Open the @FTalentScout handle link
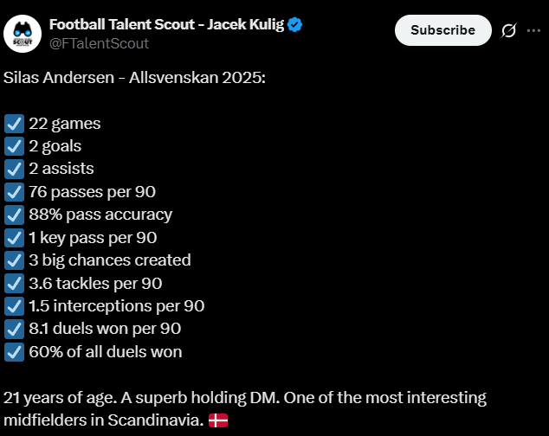The height and width of the screenshot is (436, 549). (x=99, y=43)
